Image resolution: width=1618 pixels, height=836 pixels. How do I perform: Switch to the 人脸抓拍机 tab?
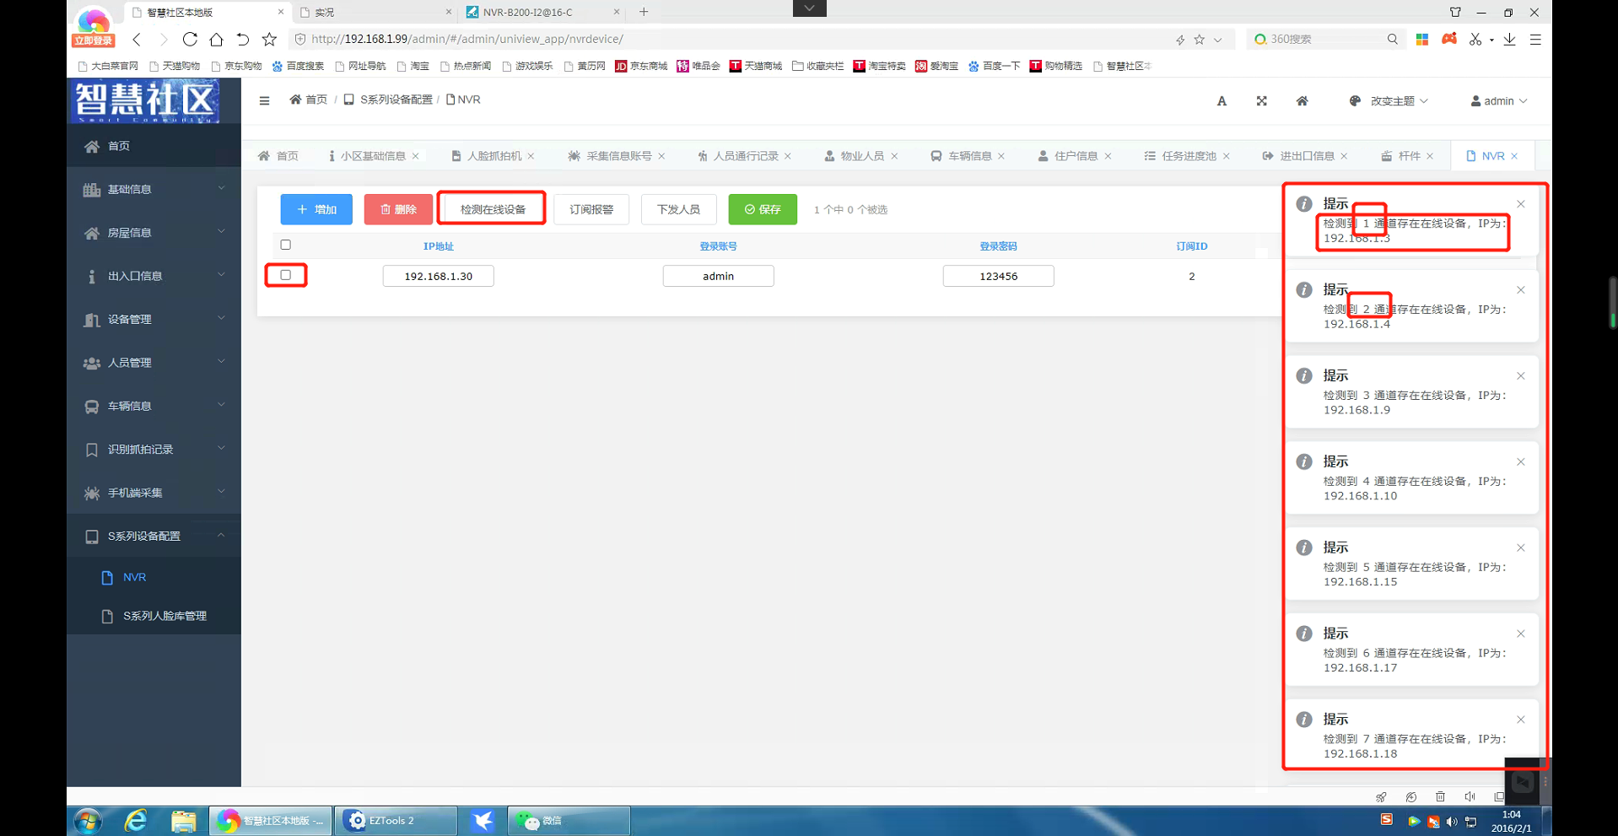493,156
